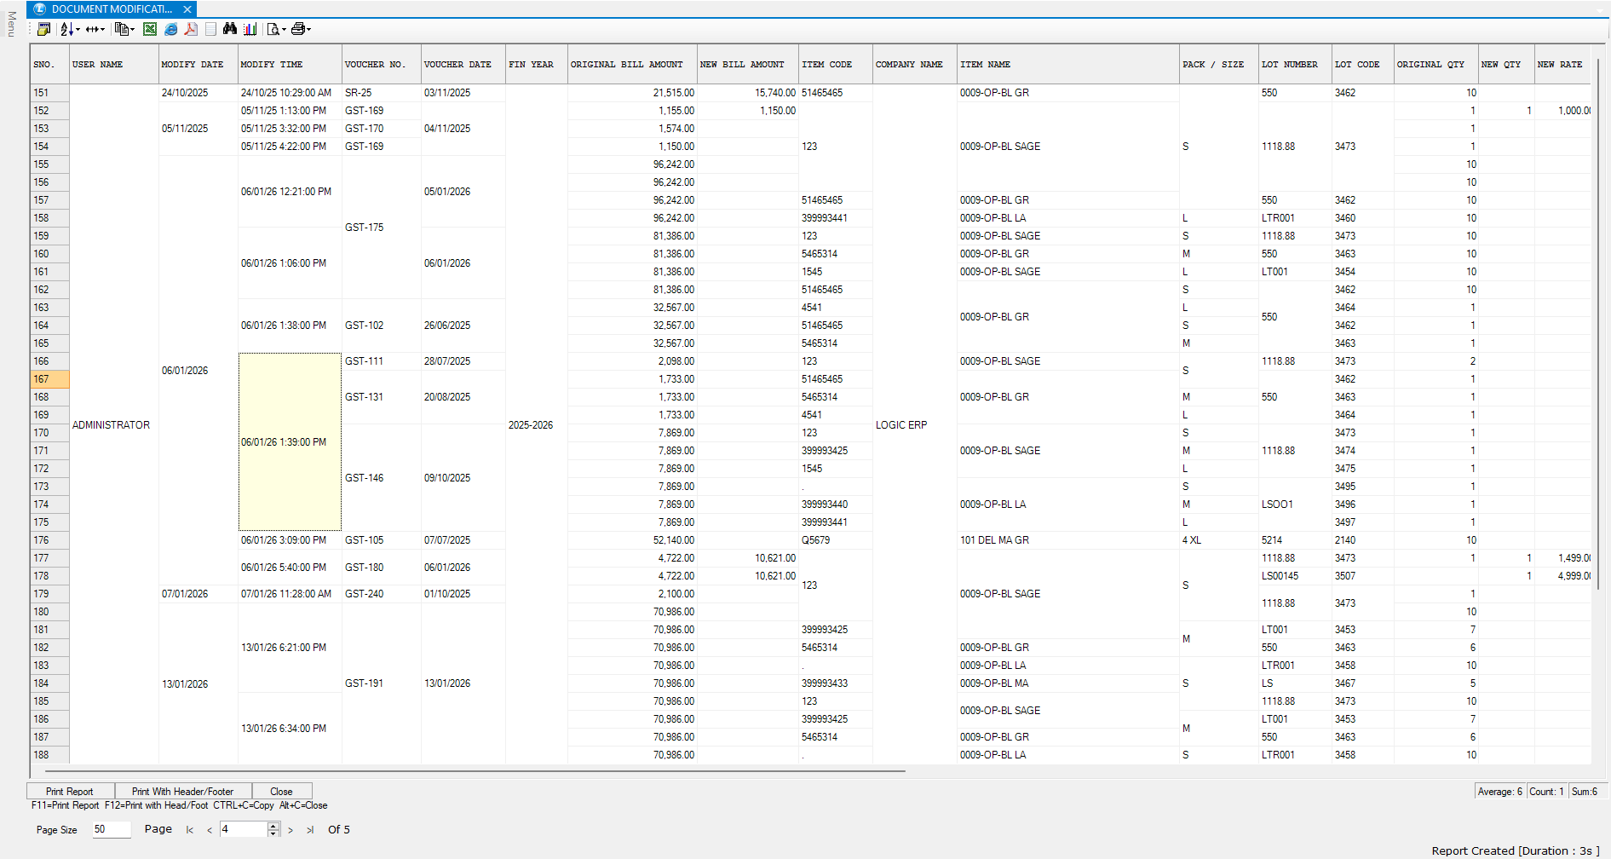
Task: Open report in Internet Explorer
Action: click(170, 29)
